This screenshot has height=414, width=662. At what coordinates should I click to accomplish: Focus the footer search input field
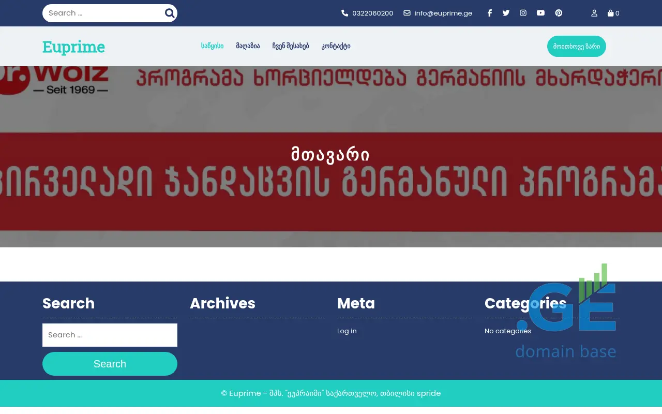pos(110,335)
